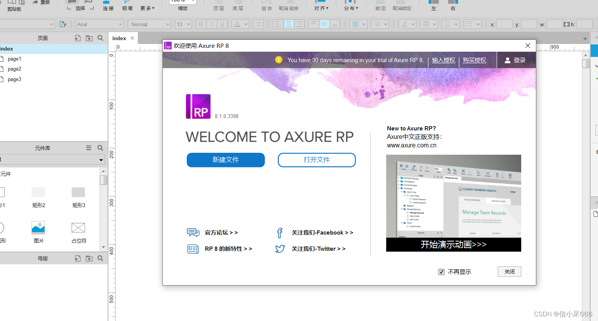Click the format painter icon beside Arial
Image resolution: width=598 pixels, height=321 pixels.
[x=63, y=24]
